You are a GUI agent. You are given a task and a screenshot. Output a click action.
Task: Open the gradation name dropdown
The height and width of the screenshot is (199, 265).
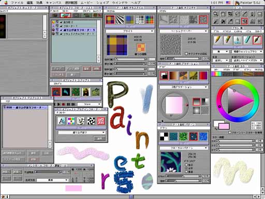(x=184, y=87)
